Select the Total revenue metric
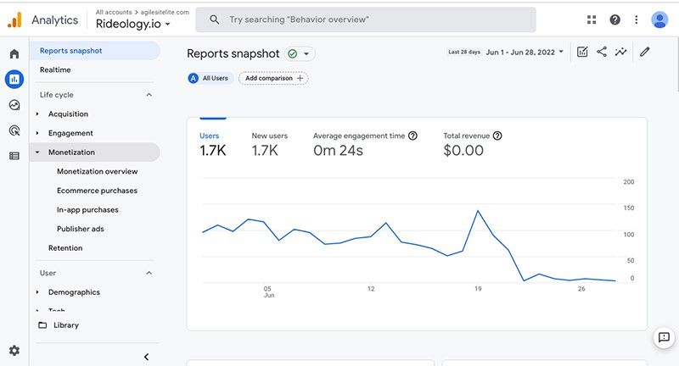The width and height of the screenshot is (679, 366). 472,144
